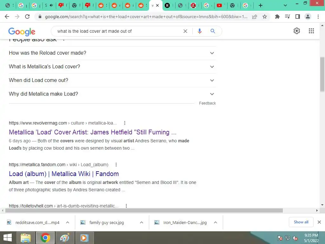Go back to the previous page

[x=7, y=17]
